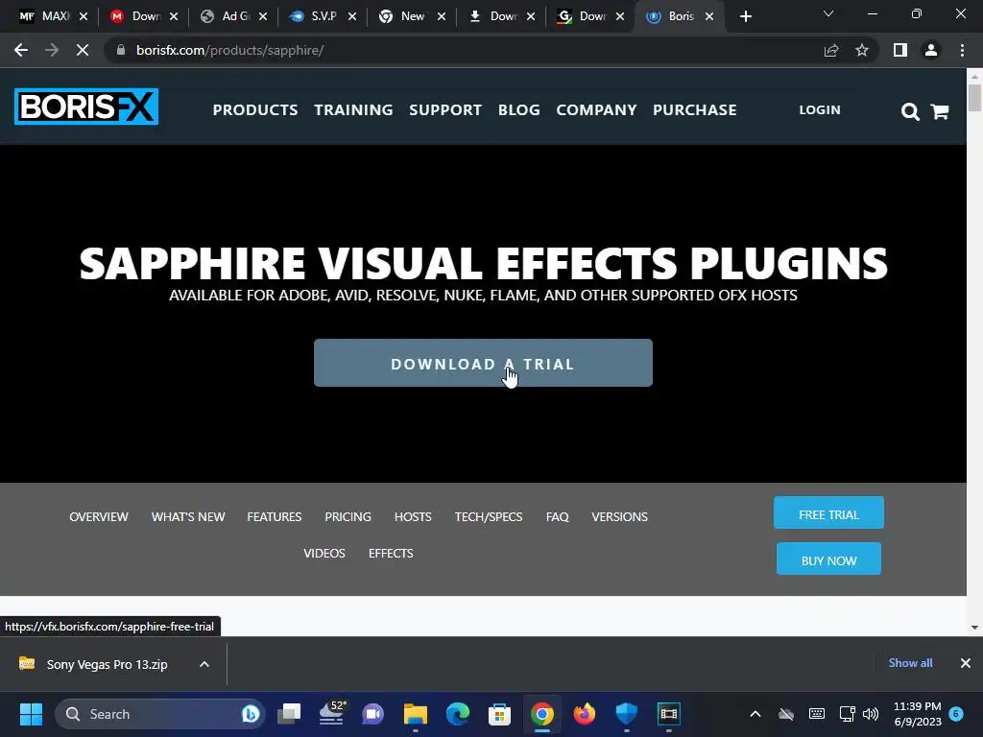
Task: Click the share page icon in address bar
Action: click(x=831, y=50)
